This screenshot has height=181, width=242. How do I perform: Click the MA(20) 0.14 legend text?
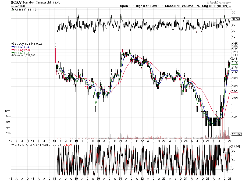22,52
